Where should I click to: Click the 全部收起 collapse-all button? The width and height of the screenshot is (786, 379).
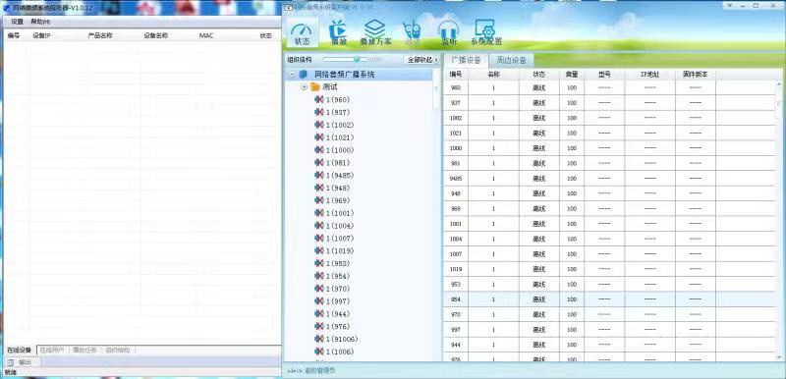pos(421,60)
